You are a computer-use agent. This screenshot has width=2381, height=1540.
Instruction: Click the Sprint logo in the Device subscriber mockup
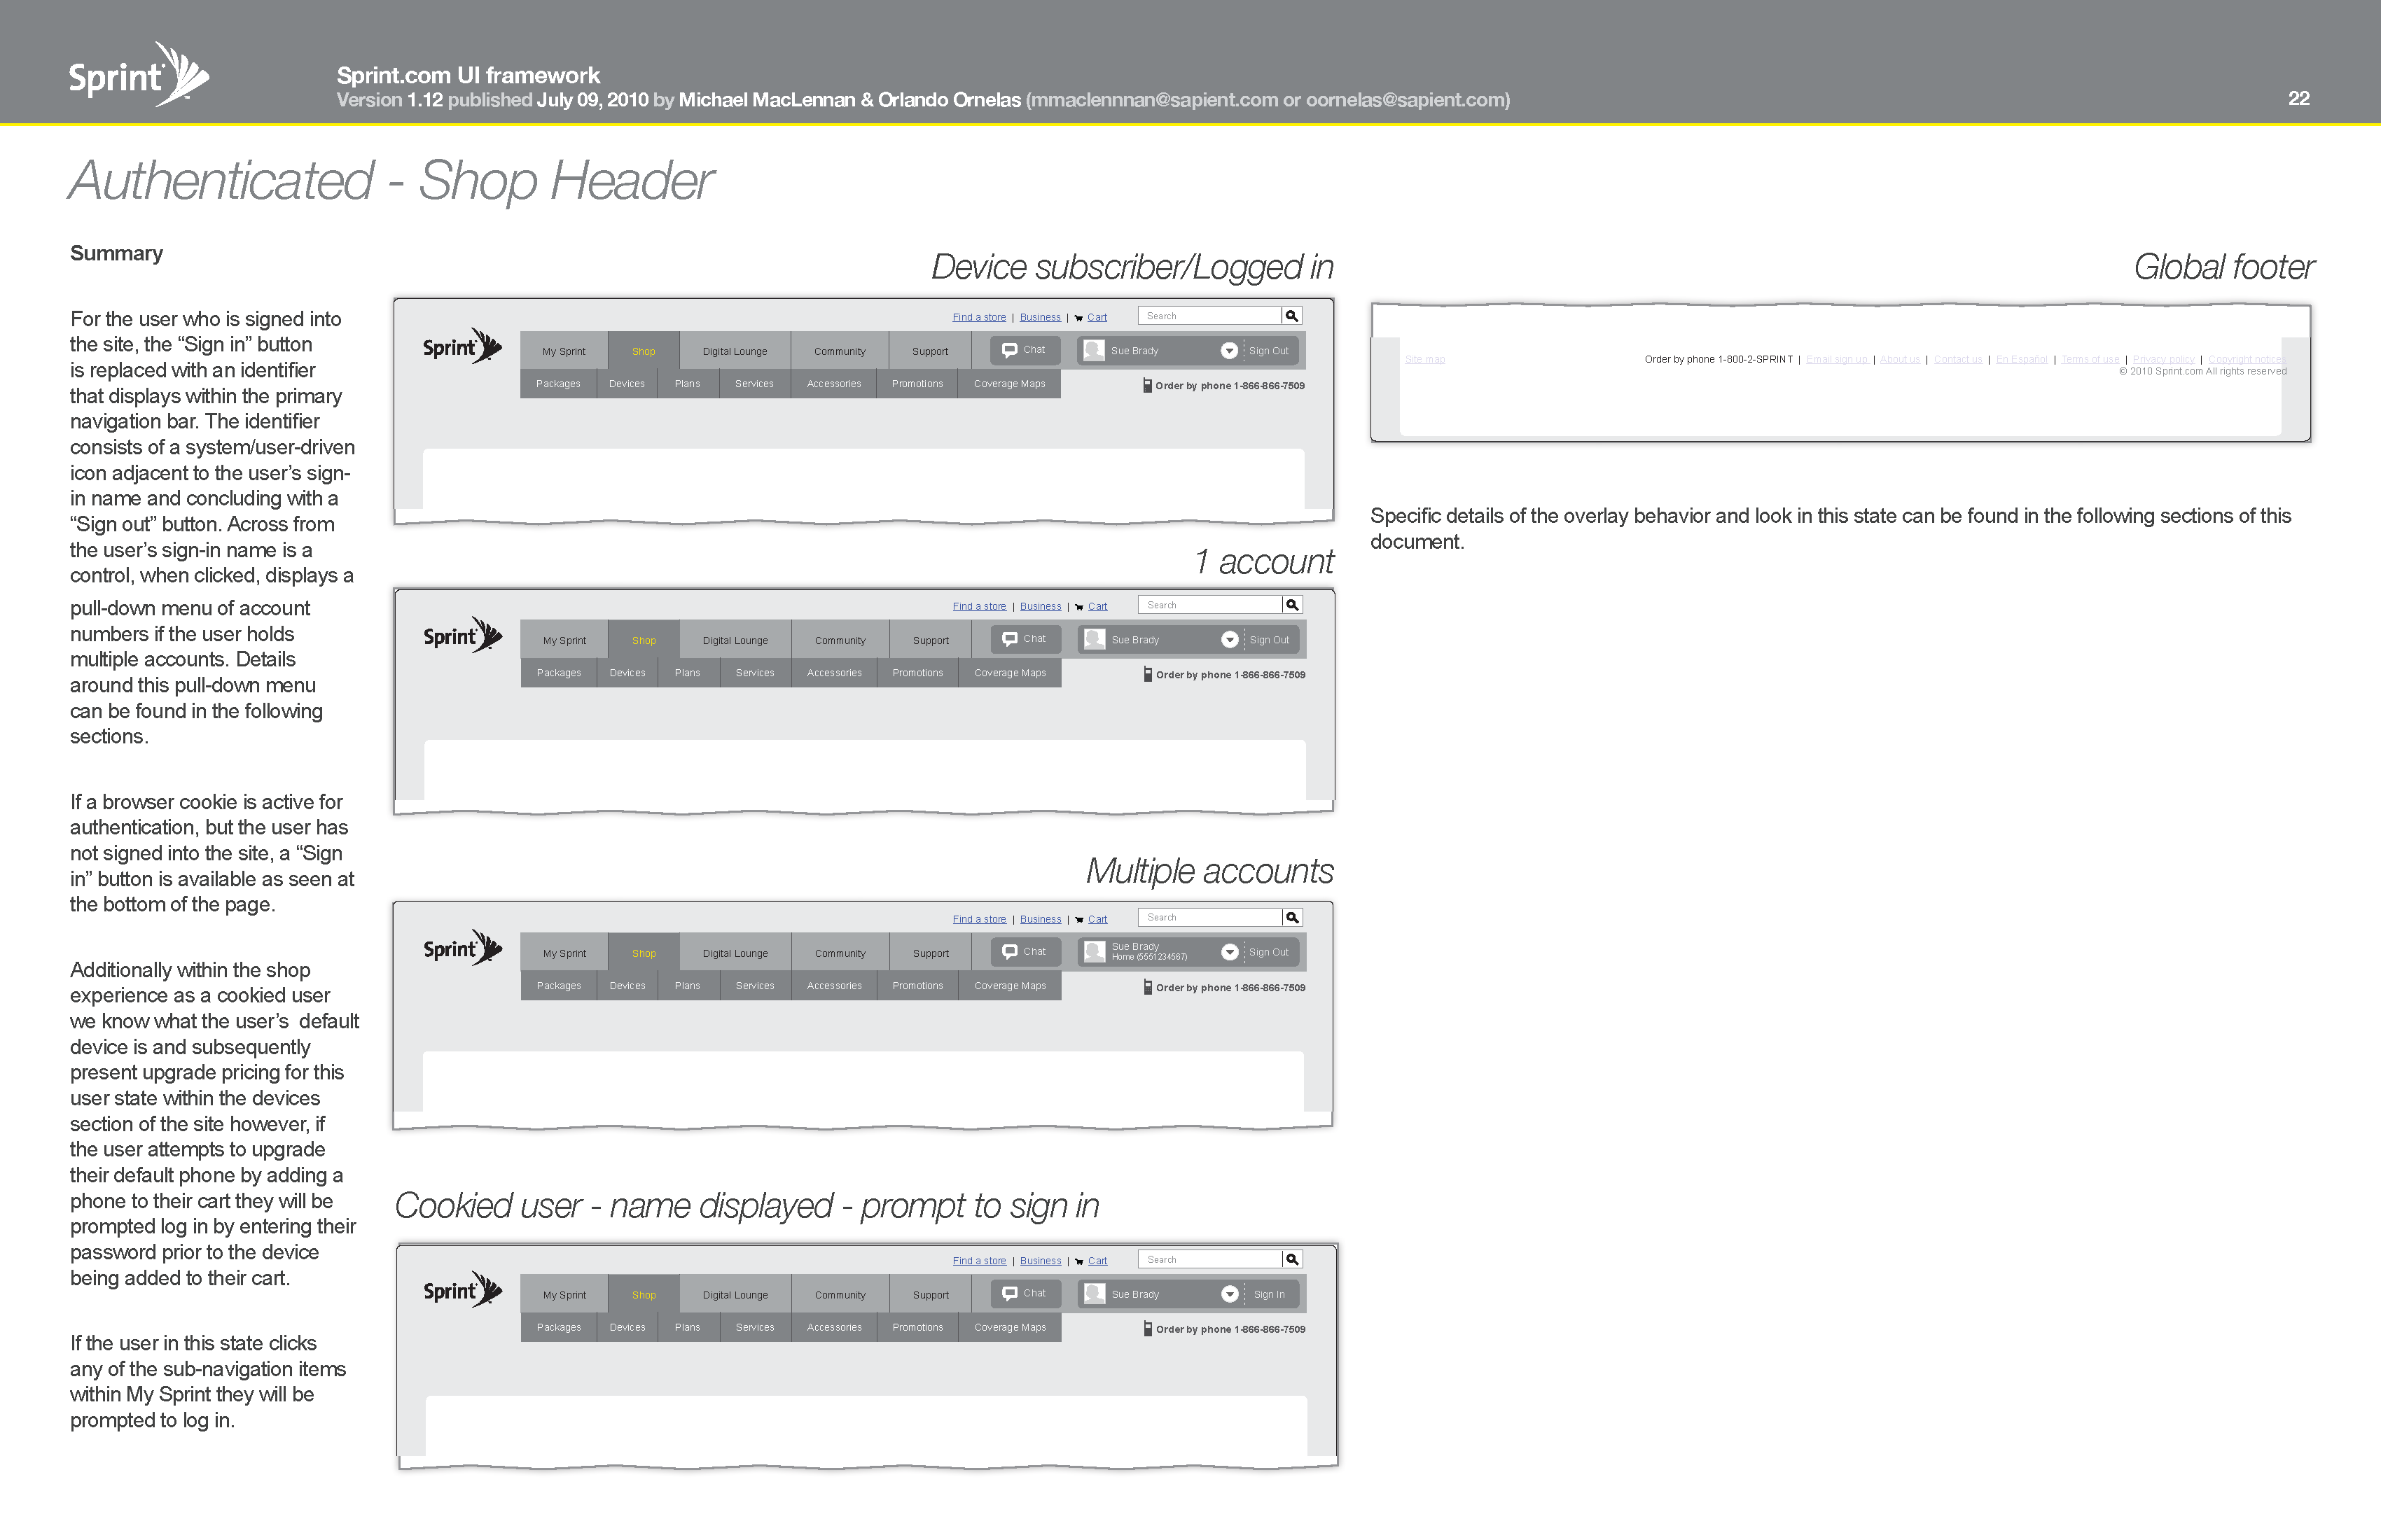pyautogui.click(x=461, y=347)
